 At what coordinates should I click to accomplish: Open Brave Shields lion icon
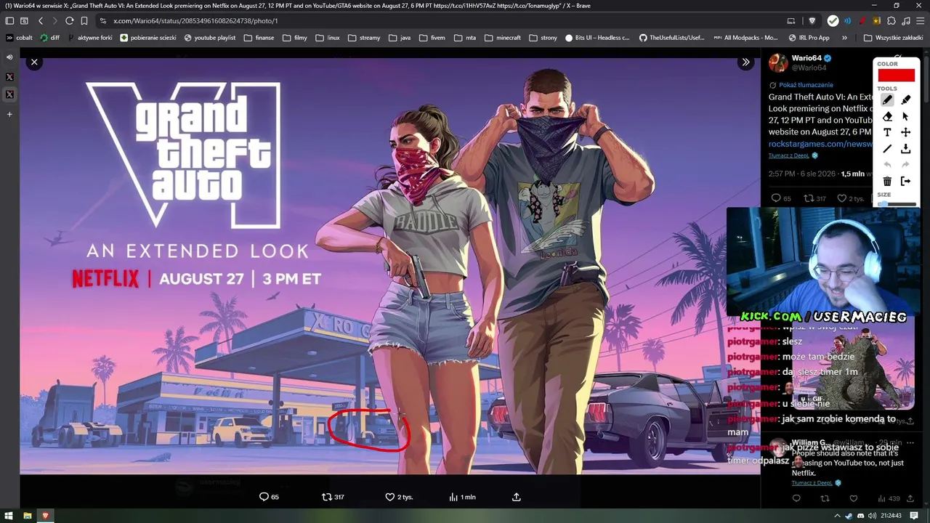pos(812,20)
